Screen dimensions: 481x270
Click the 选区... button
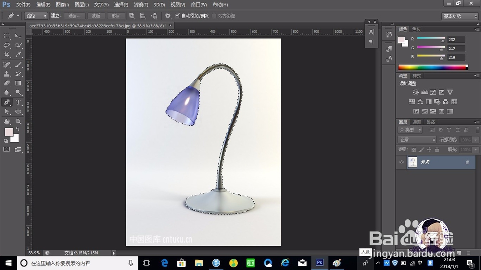(x=75, y=16)
